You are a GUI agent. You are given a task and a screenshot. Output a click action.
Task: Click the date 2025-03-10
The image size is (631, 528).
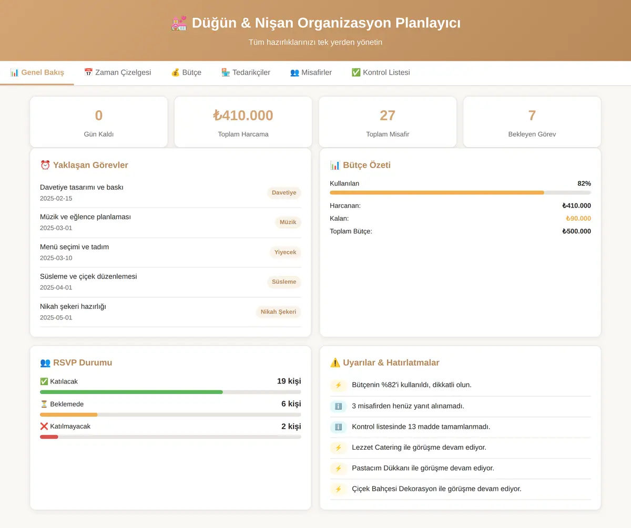(x=56, y=258)
